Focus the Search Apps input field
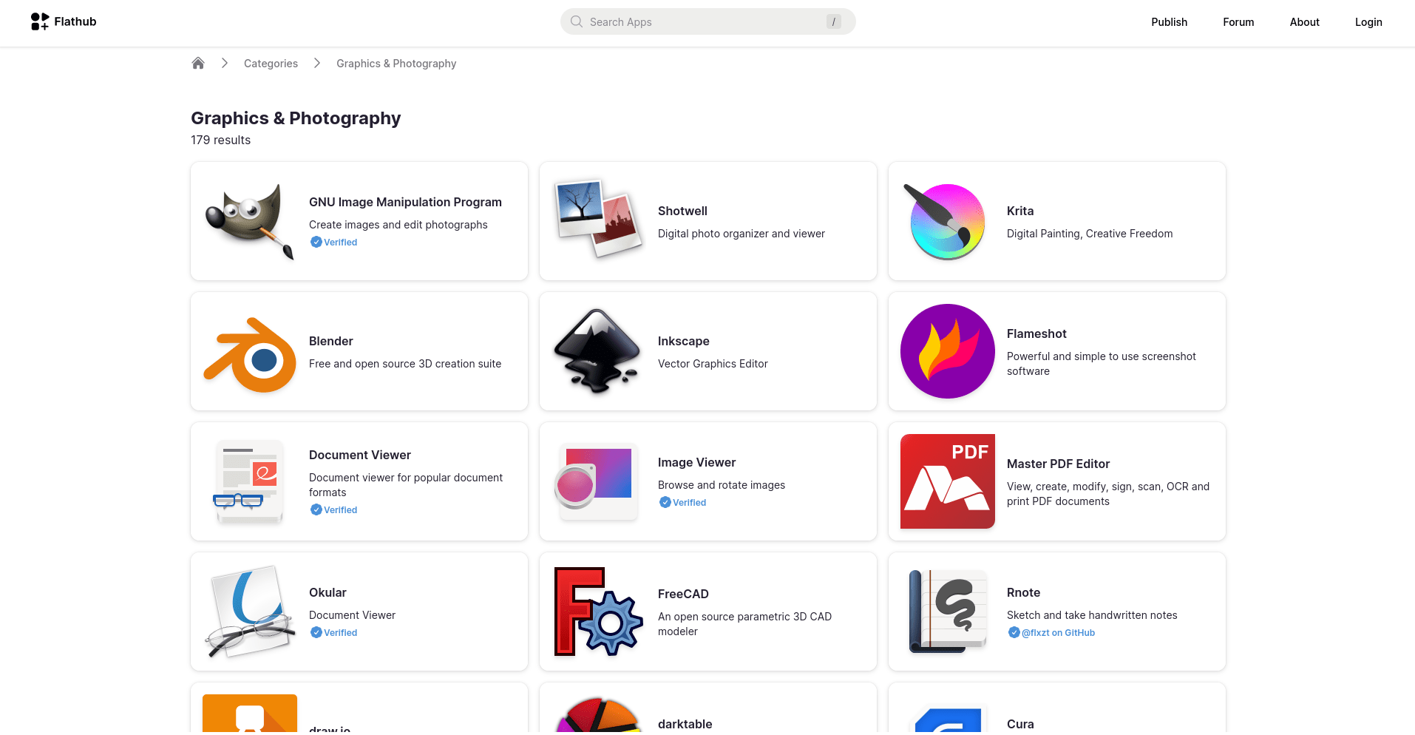Image resolution: width=1415 pixels, height=735 pixels. [x=707, y=21]
